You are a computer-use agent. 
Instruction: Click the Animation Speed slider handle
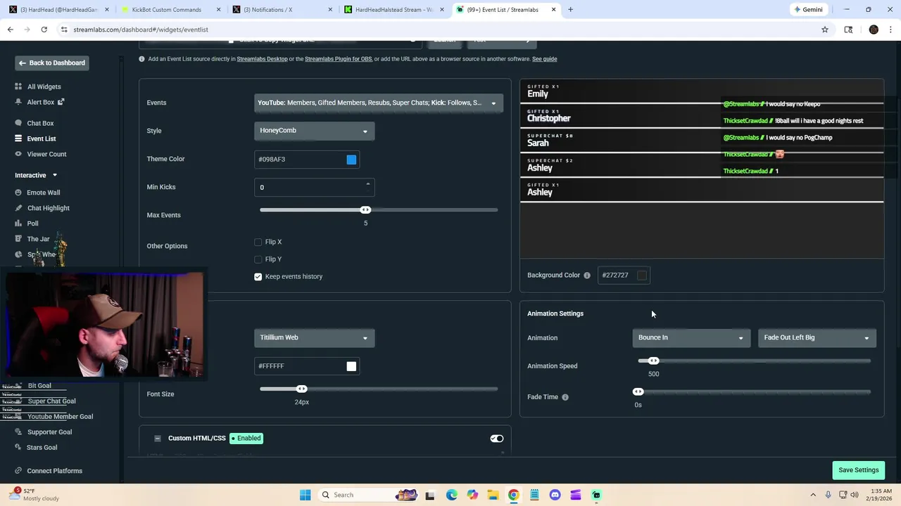pyautogui.click(x=653, y=361)
